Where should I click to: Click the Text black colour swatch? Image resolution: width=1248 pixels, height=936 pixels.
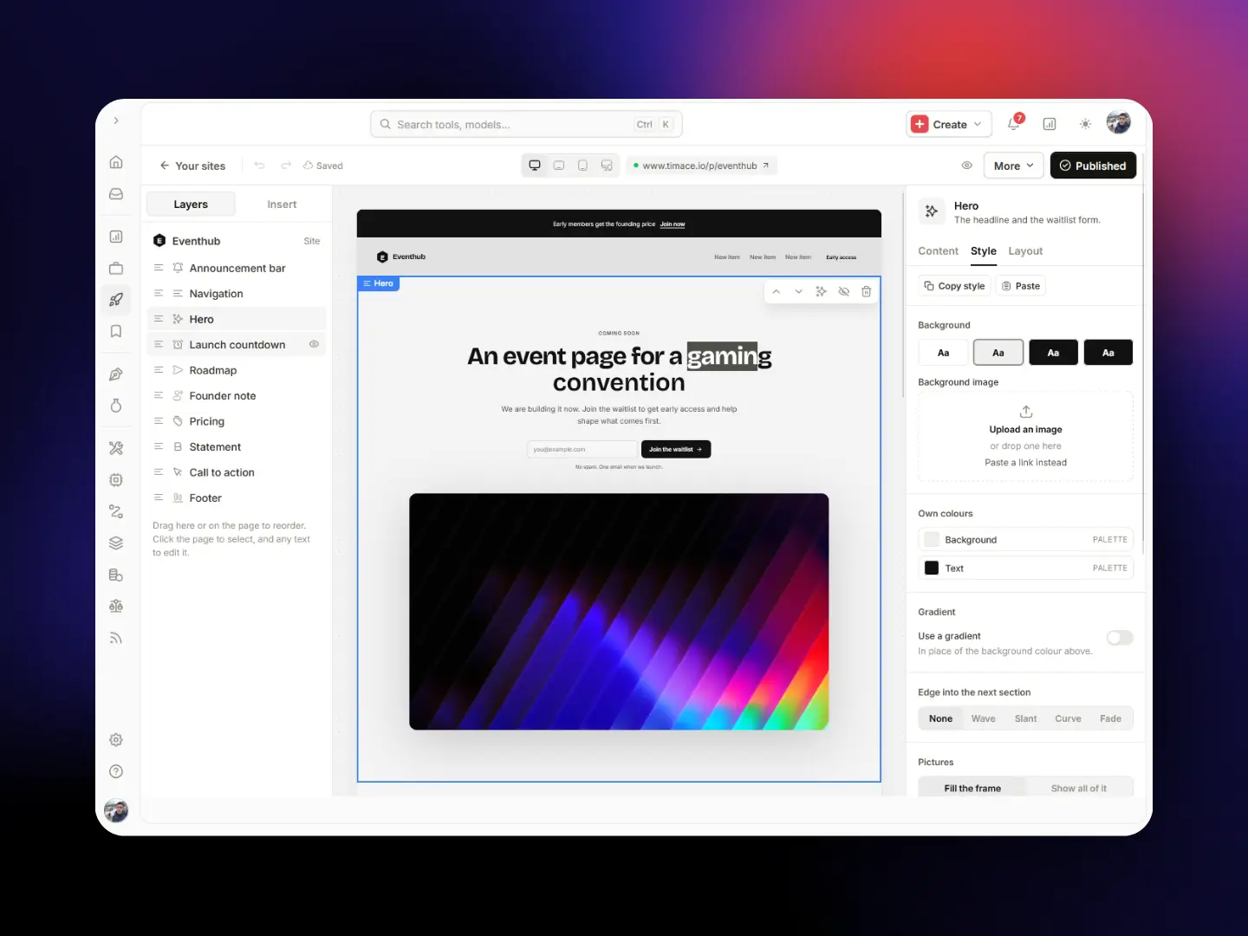[x=932, y=568]
